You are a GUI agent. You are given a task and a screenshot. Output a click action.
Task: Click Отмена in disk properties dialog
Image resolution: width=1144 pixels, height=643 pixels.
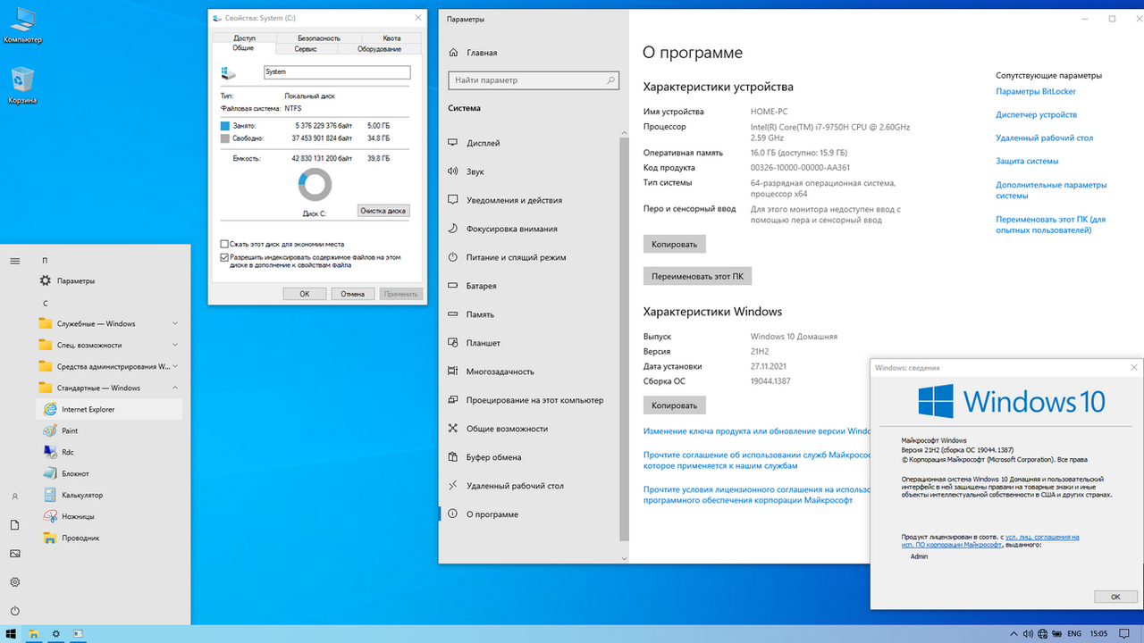[352, 294]
